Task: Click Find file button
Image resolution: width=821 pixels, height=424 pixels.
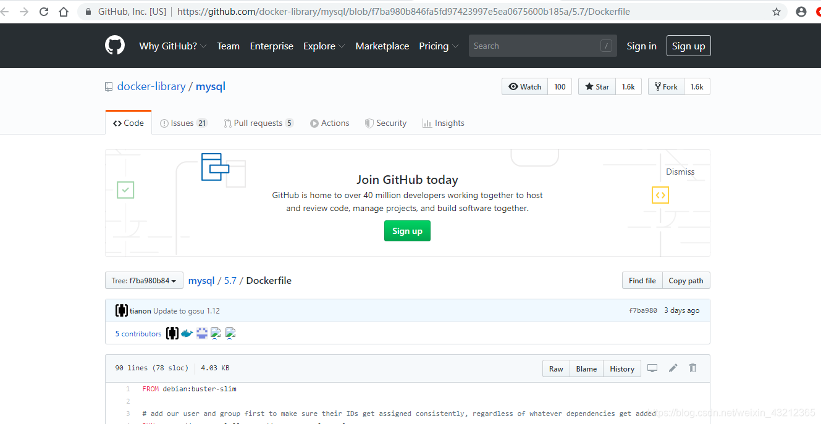Action: click(642, 280)
